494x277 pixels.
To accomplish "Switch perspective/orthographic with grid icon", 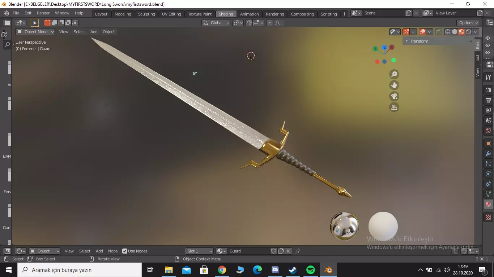I will tap(394, 107).
